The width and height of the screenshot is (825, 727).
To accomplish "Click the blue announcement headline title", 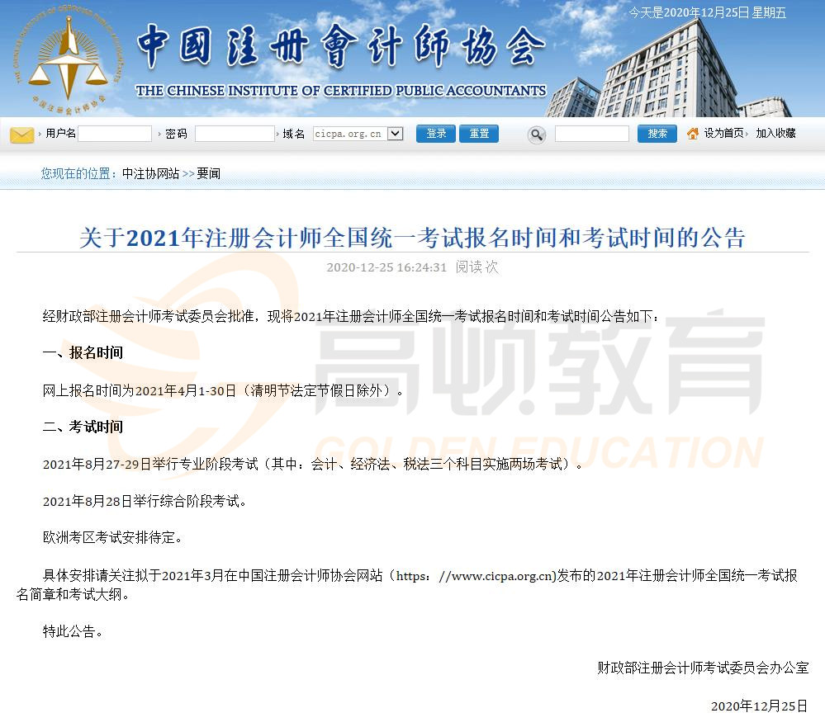I will click(412, 238).
